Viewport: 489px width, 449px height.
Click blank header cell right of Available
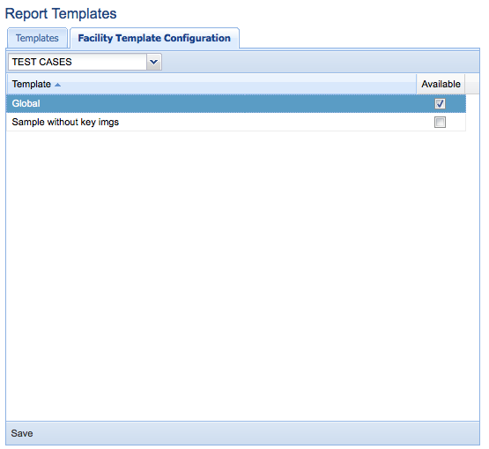472,84
